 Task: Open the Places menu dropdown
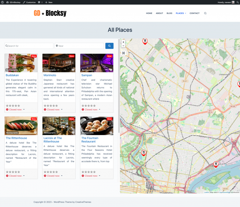tap(181, 13)
